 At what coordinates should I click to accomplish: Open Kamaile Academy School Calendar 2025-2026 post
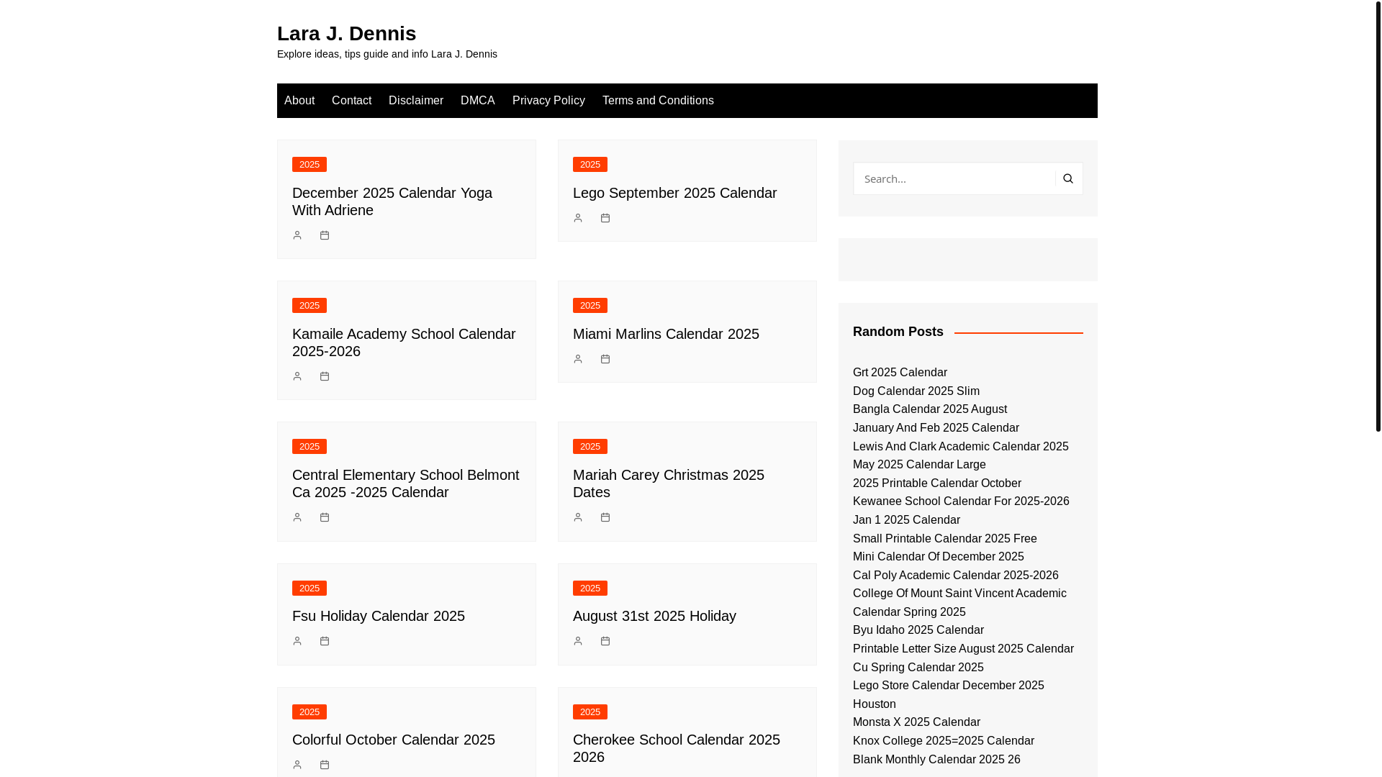[x=404, y=342]
